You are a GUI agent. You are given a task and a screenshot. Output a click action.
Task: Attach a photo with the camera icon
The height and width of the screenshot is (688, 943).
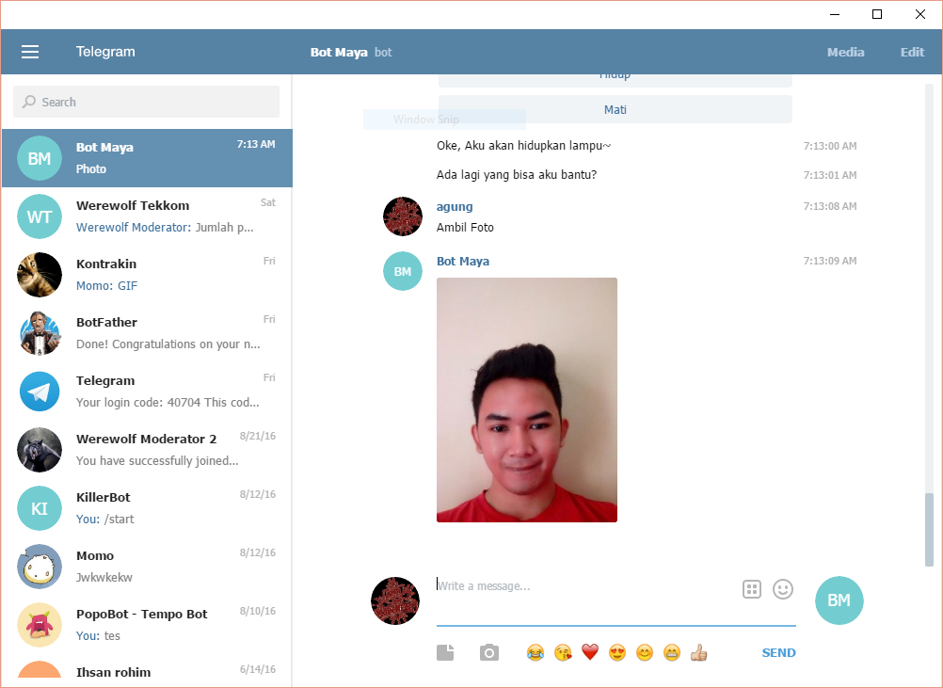pos(489,652)
